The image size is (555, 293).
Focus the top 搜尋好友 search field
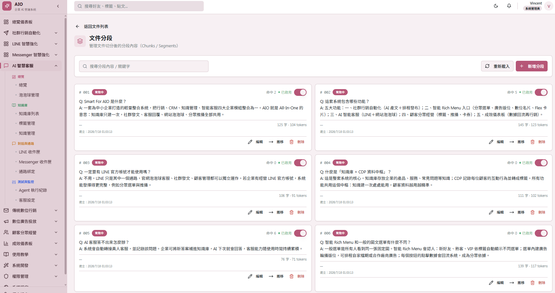pos(139,6)
